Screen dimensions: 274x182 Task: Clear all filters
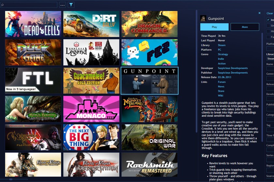tap(270, 13)
